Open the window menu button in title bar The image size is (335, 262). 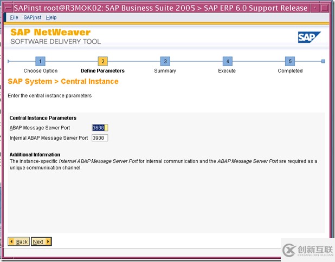(9, 8)
